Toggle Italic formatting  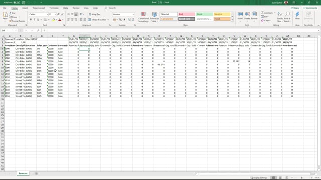pyautogui.click(x=35, y=20)
